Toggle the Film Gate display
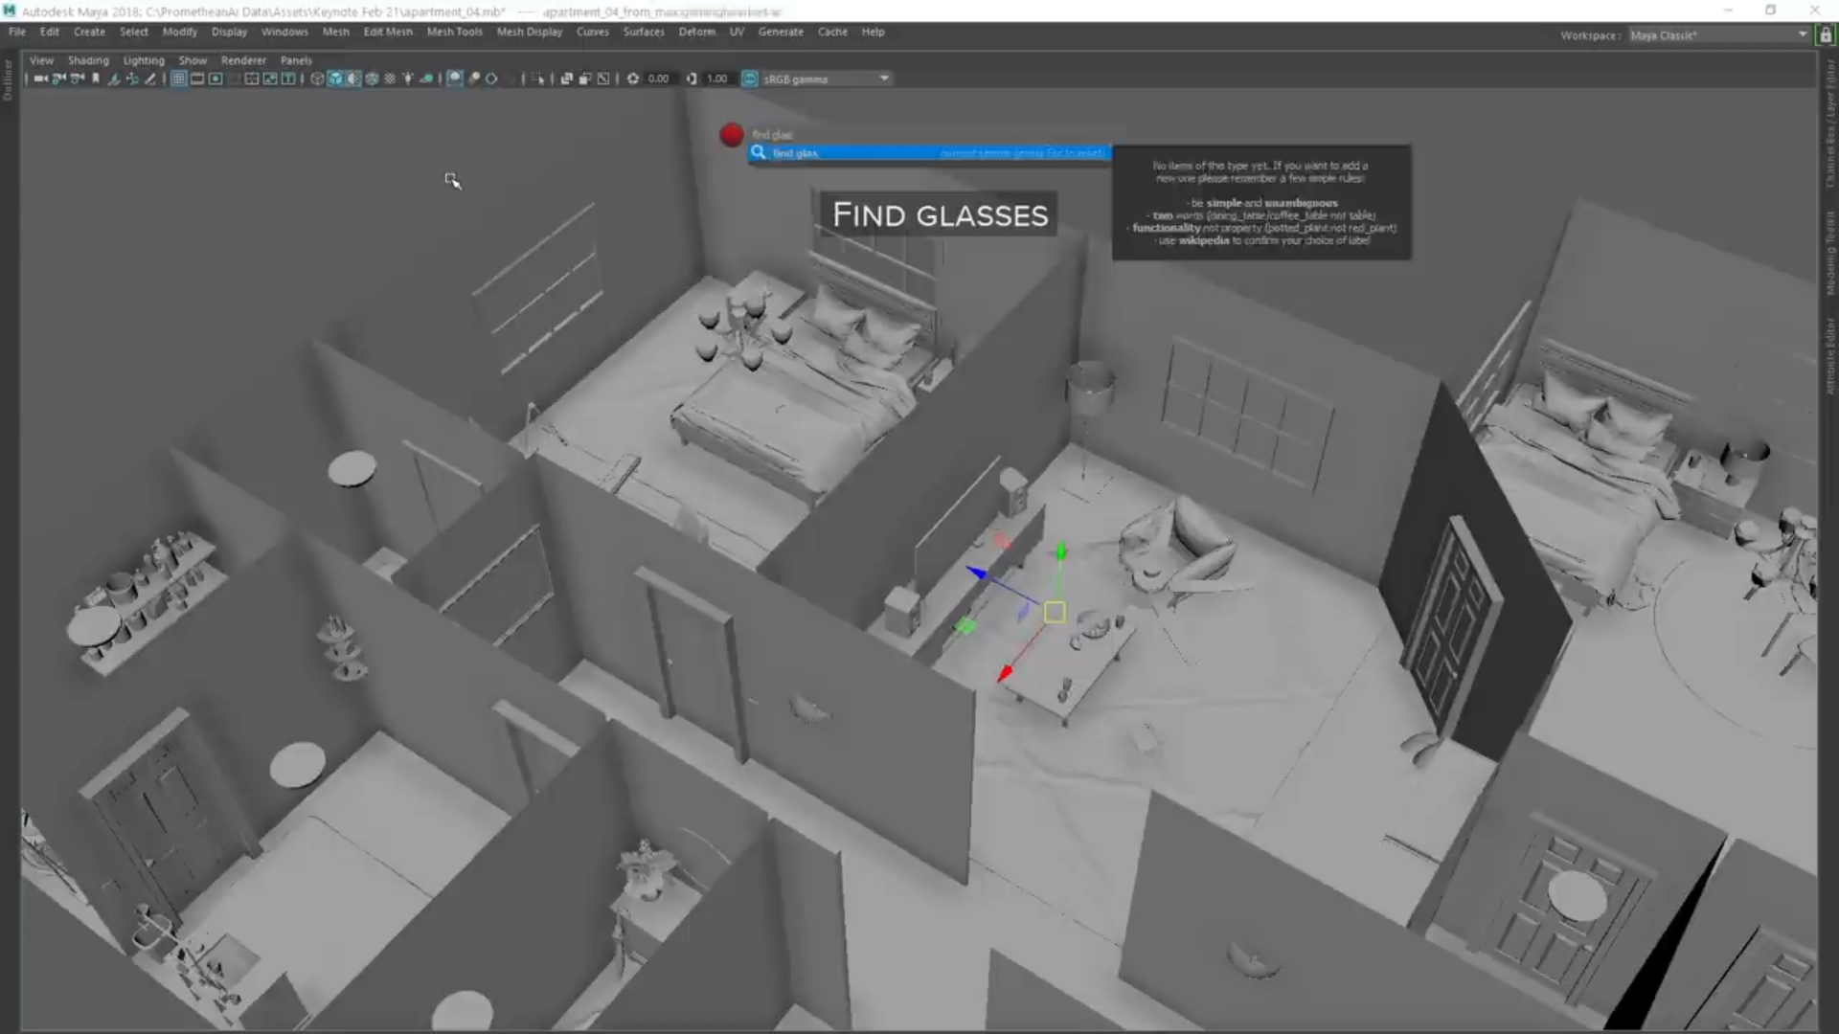This screenshot has height=1034, width=1839. (x=196, y=79)
